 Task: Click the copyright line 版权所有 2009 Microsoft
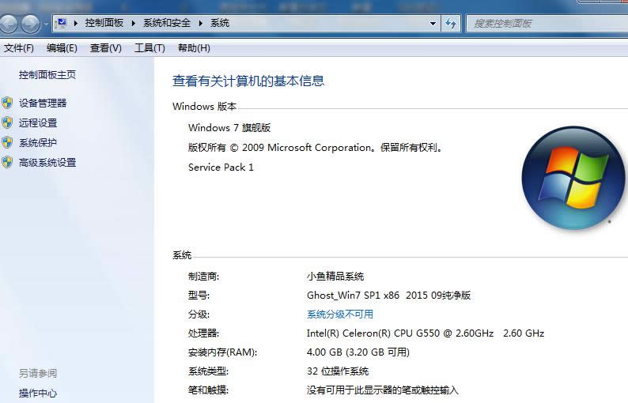[316, 148]
